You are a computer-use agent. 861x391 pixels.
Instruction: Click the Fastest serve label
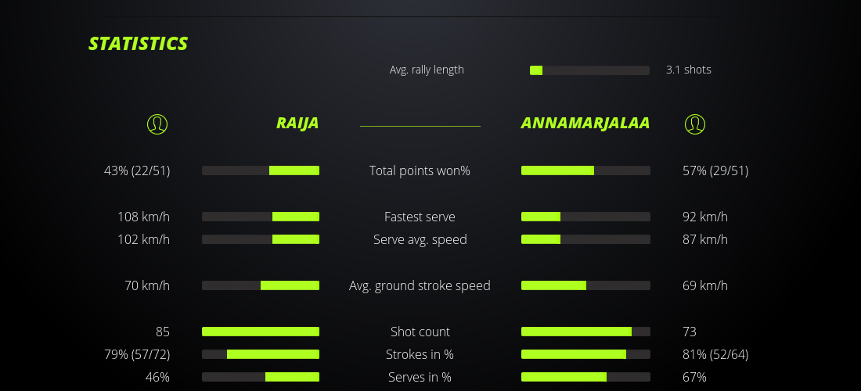click(420, 217)
